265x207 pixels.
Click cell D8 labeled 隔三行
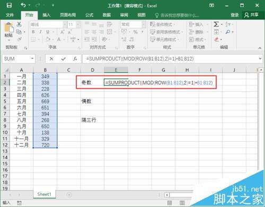pos(92,120)
